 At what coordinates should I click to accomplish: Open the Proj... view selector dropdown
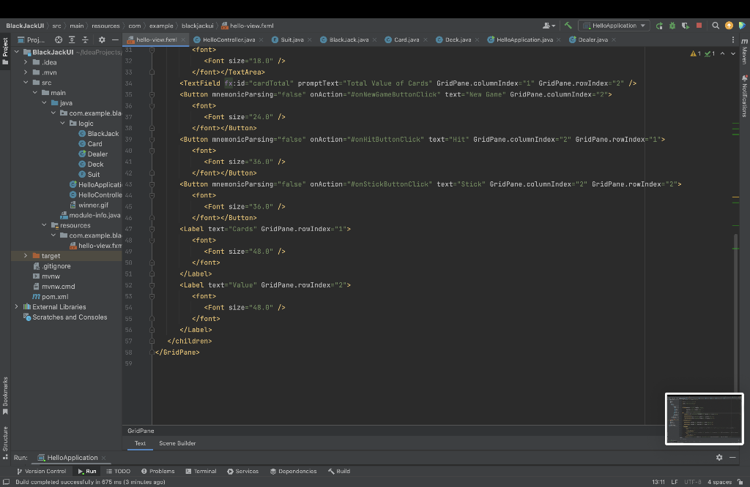pos(31,39)
